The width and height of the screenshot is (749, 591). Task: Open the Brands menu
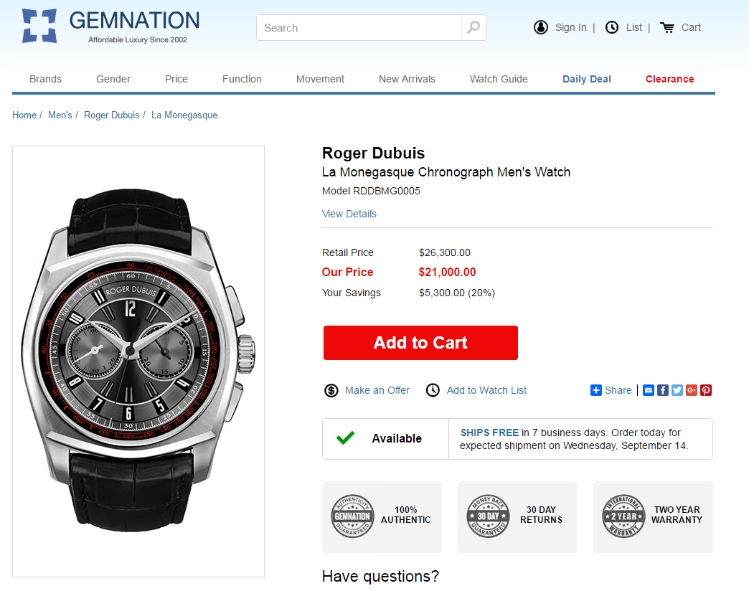[45, 79]
